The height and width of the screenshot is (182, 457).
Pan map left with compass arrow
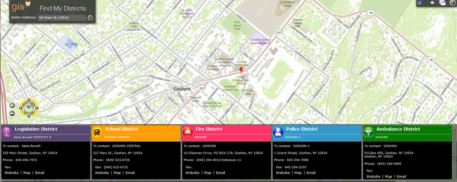click(20, 108)
